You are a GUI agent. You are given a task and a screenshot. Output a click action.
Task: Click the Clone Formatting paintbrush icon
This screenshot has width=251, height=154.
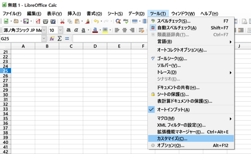point(88,21)
